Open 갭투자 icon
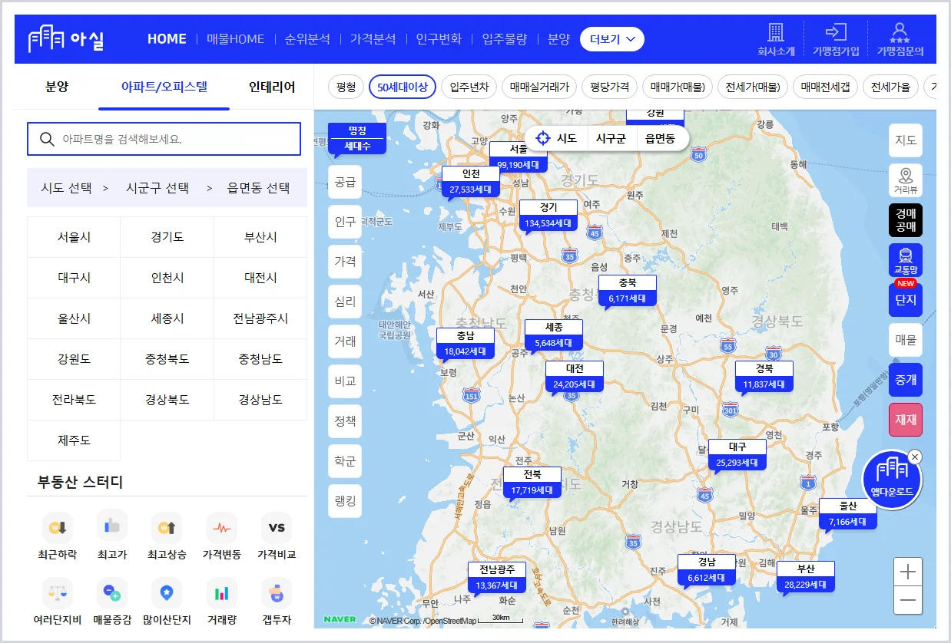Image resolution: width=951 pixels, height=643 pixels. 277,593
